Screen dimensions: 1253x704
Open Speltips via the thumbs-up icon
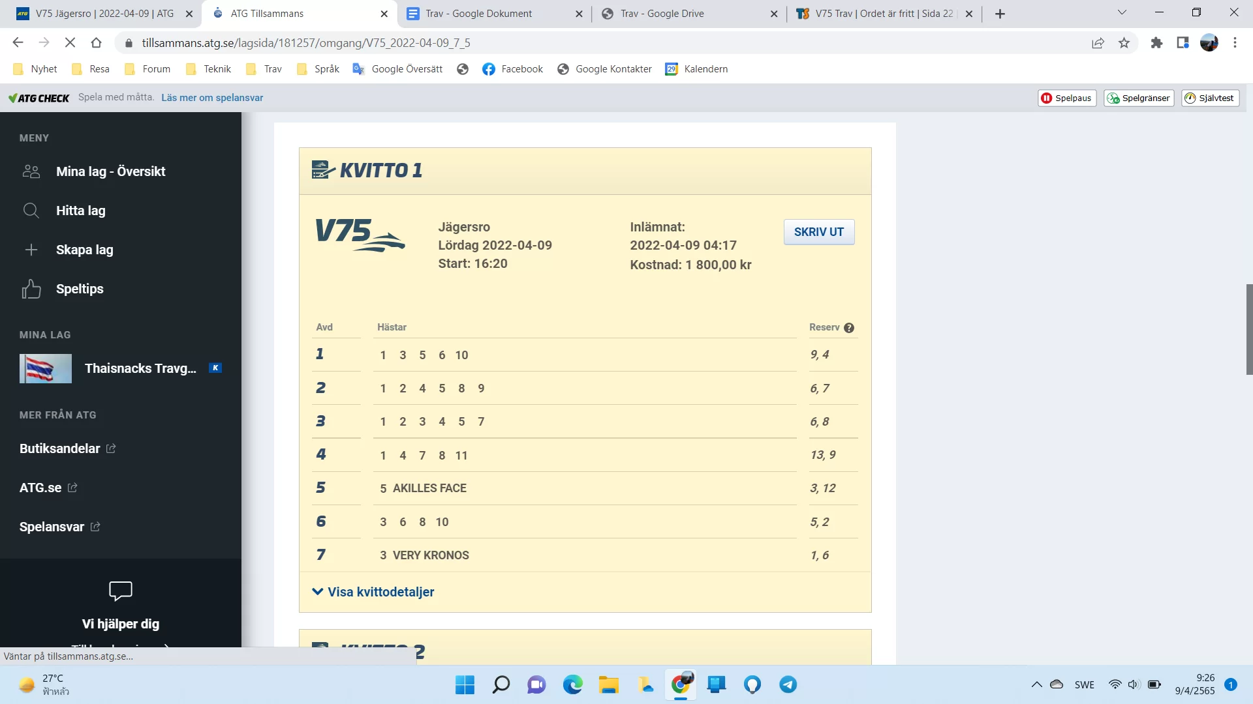pyautogui.click(x=31, y=289)
